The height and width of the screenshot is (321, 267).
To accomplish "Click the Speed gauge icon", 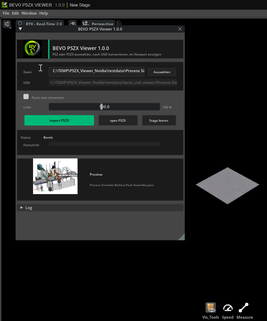I will coord(228,308).
